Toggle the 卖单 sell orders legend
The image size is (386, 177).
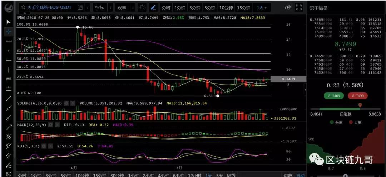pyautogui.click(x=355, y=122)
